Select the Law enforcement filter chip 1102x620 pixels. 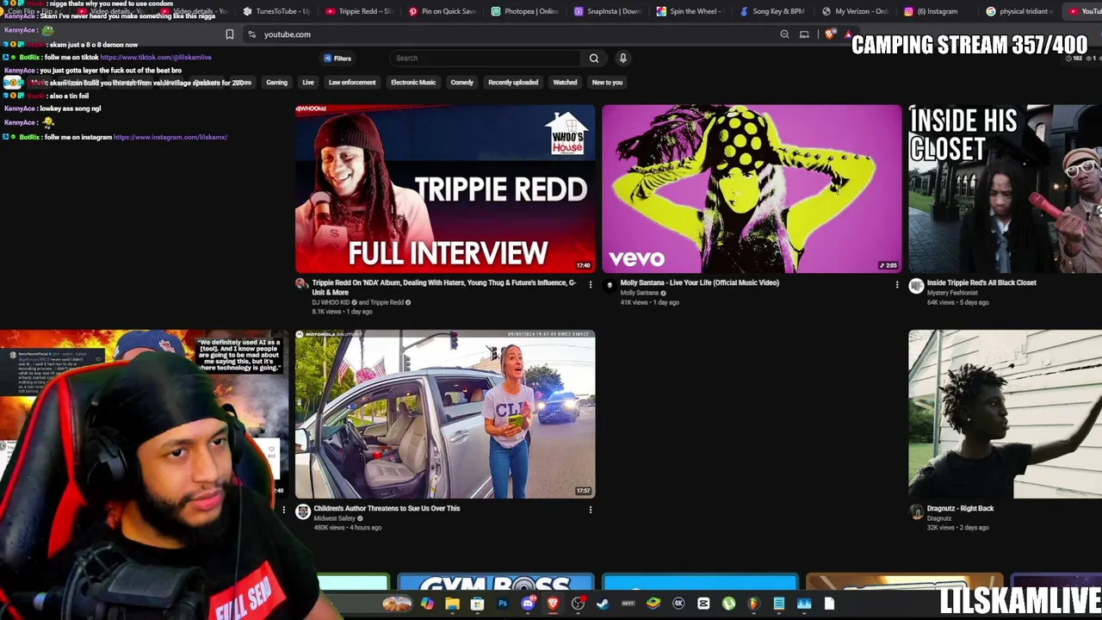coord(352,83)
